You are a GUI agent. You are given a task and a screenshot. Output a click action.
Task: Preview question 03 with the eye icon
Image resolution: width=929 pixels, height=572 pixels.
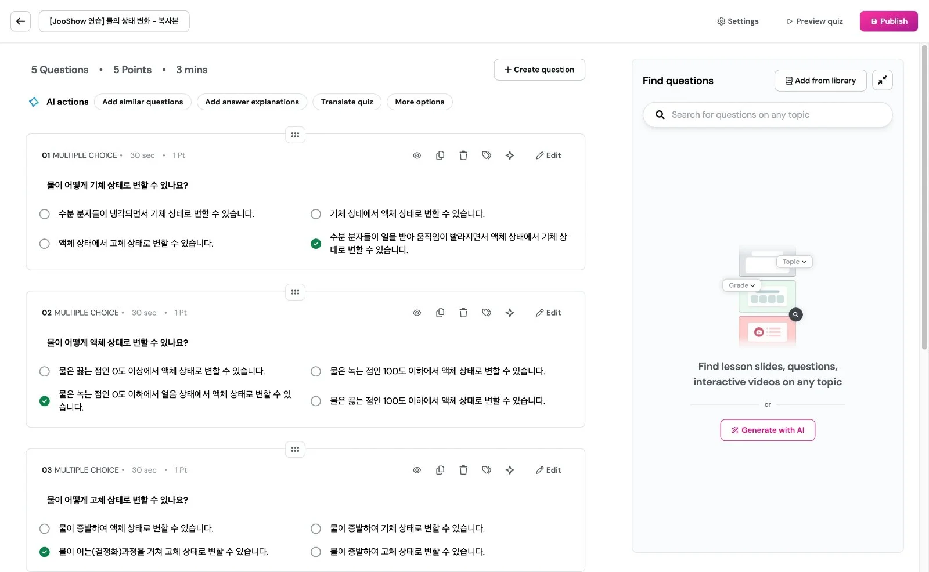pyautogui.click(x=417, y=470)
